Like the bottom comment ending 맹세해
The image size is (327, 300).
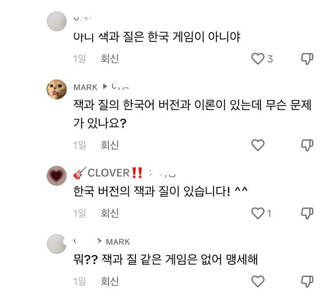click(x=258, y=281)
